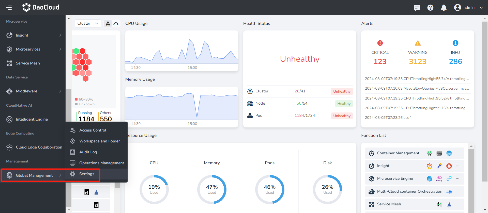Open the messages chat icon

[x=417, y=8]
